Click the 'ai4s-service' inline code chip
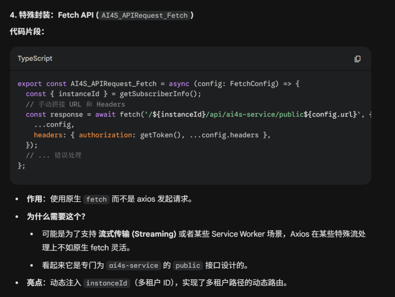This screenshot has height=297, width=395. [133, 266]
